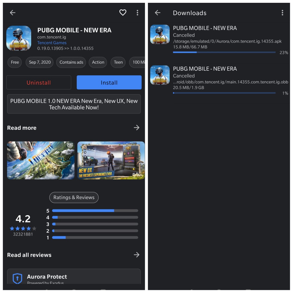The height and width of the screenshot is (293, 293).
Task: Tap Cancelled status of the OBB download
Action: pos(184,76)
